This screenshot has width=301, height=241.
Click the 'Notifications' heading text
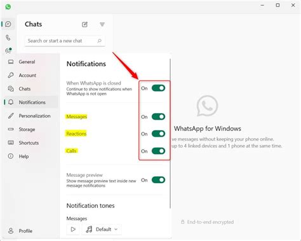point(86,64)
